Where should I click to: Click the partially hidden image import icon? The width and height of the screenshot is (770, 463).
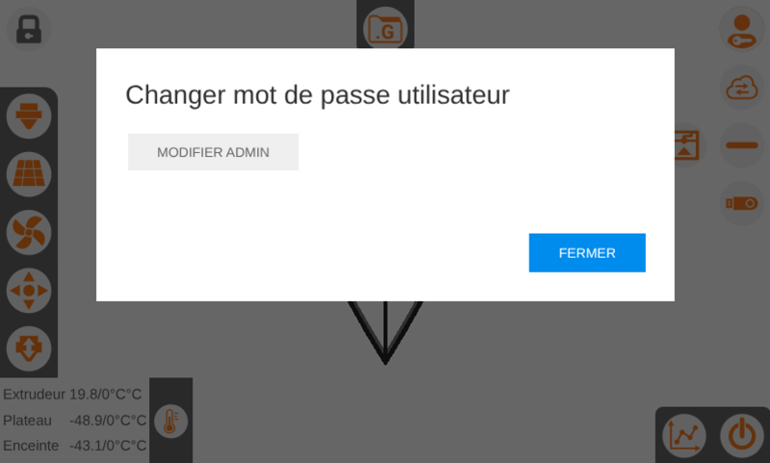tap(689, 145)
